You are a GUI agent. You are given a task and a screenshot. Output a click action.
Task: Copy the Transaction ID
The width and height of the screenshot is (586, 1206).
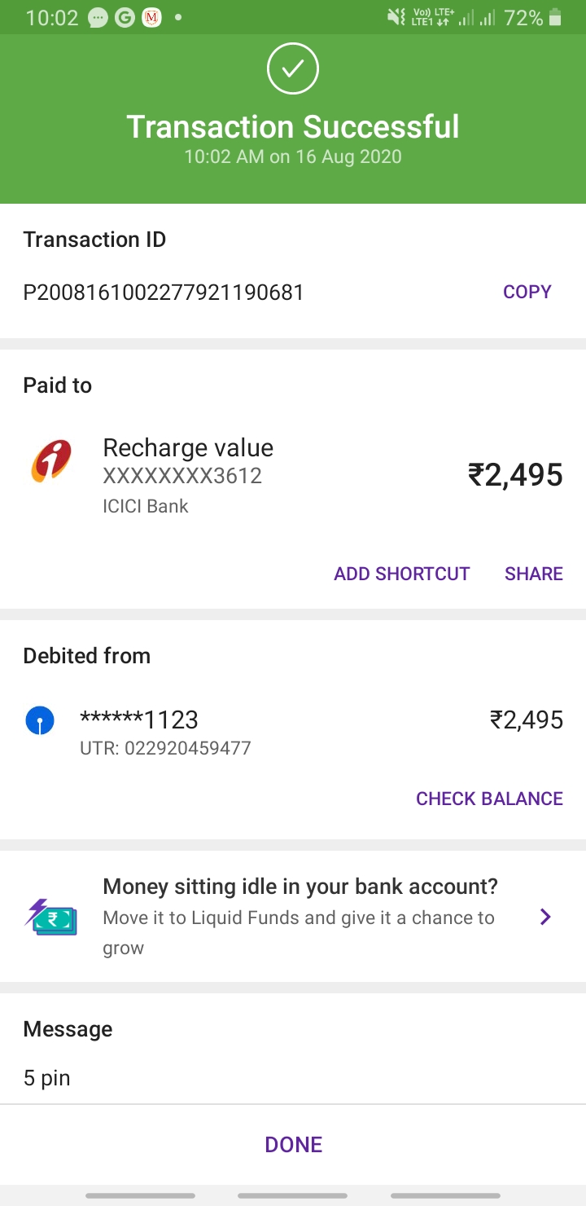click(x=527, y=292)
